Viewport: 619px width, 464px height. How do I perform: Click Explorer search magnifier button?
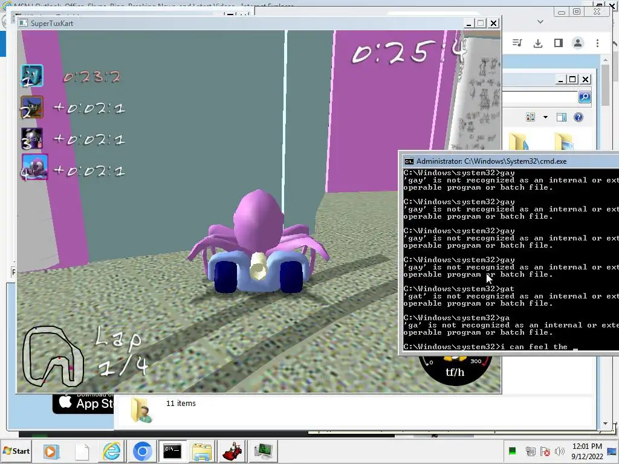click(x=585, y=97)
